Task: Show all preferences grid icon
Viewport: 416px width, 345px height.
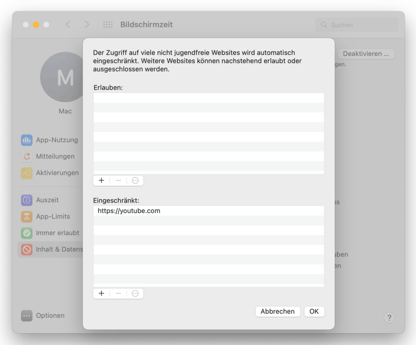Action: point(108,25)
